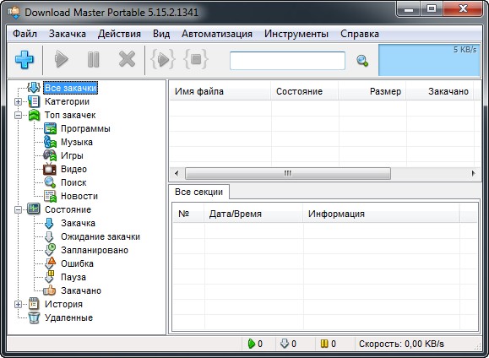The height and width of the screenshot is (358, 489).
Task: Select the Запланировано state filter
Action: [95, 250]
